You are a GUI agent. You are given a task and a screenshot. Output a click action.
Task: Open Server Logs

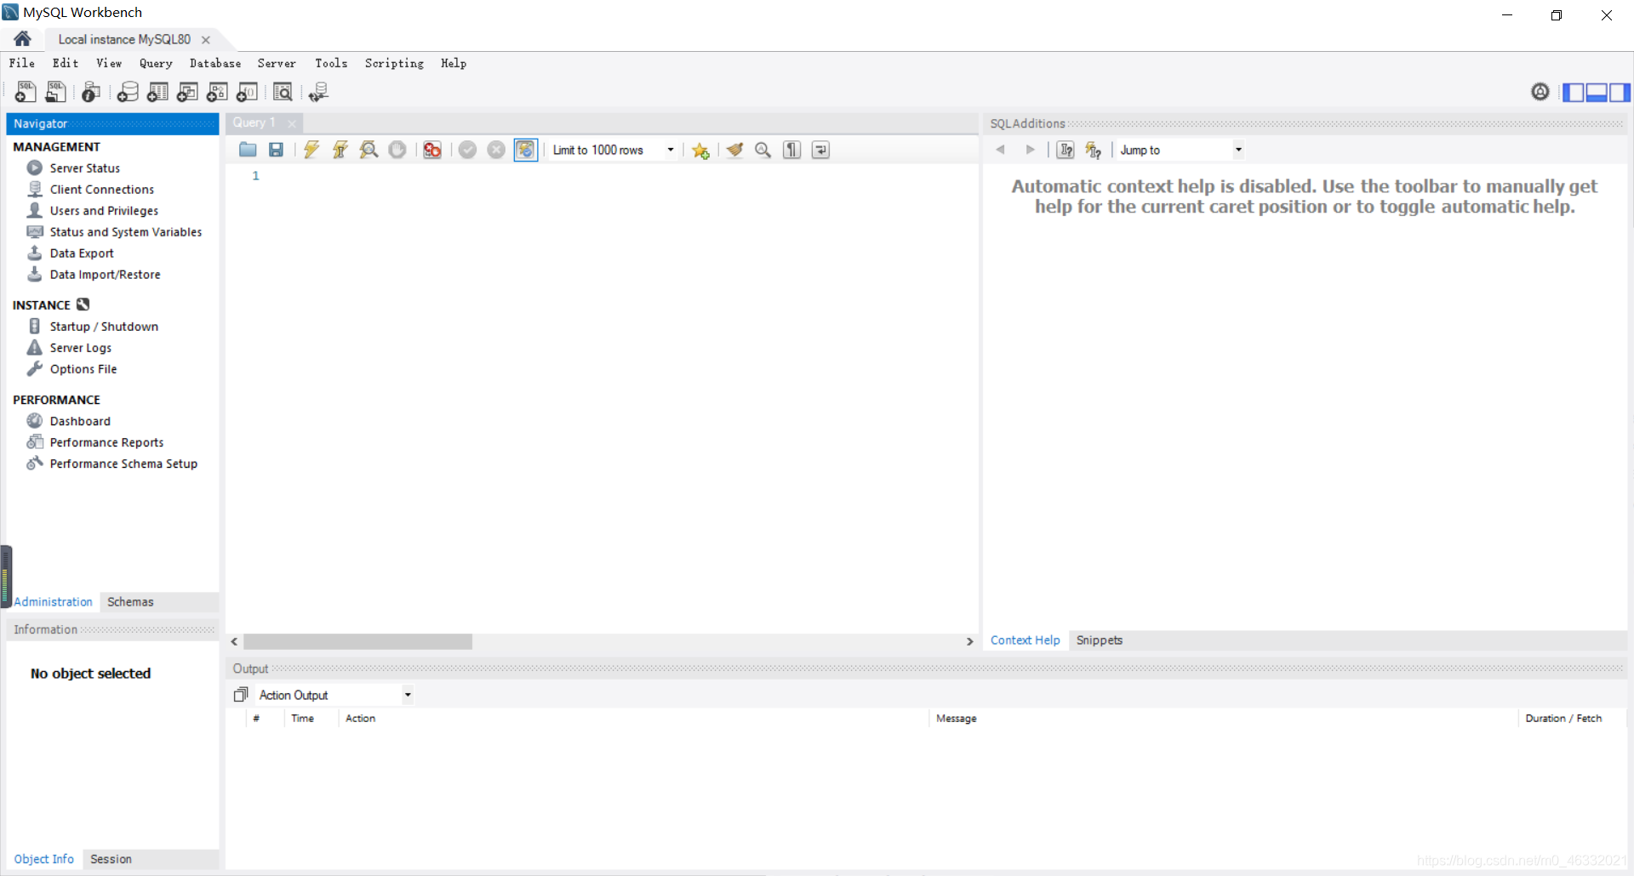(80, 347)
